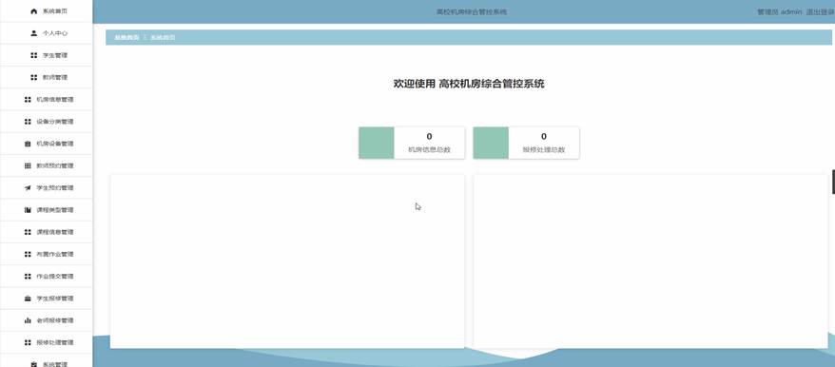The width and height of the screenshot is (835, 367).
Task: Click the first breadcrumb 首页 link
Action: (x=126, y=37)
